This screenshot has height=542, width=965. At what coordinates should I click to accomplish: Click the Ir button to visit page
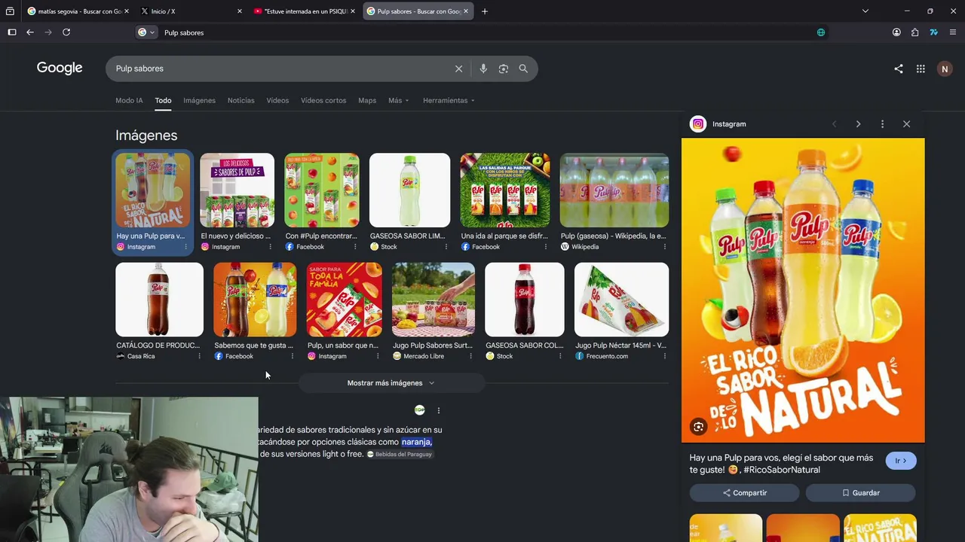point(901,461)
